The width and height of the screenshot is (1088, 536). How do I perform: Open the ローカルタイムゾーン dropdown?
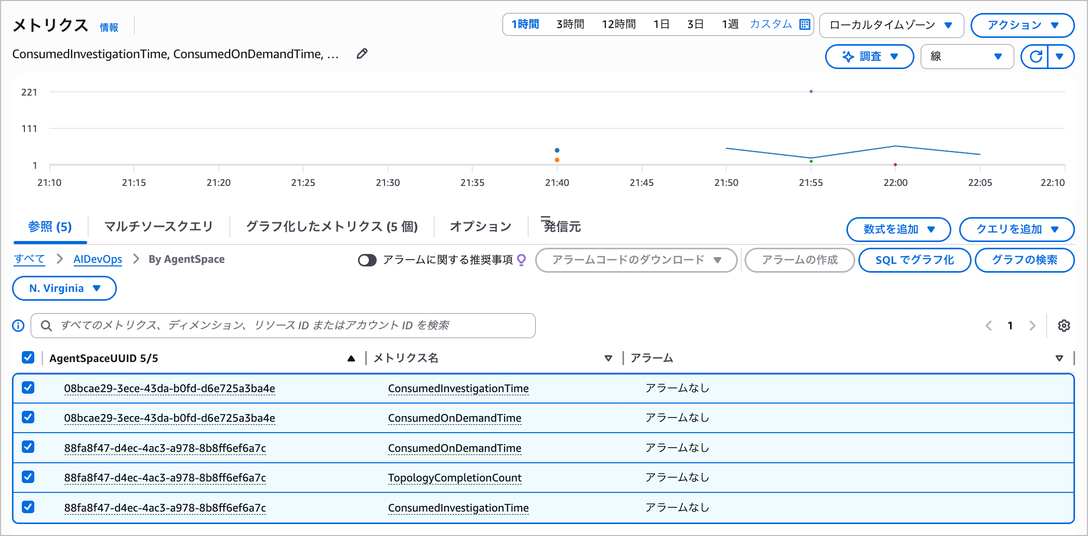pos(892,24)
